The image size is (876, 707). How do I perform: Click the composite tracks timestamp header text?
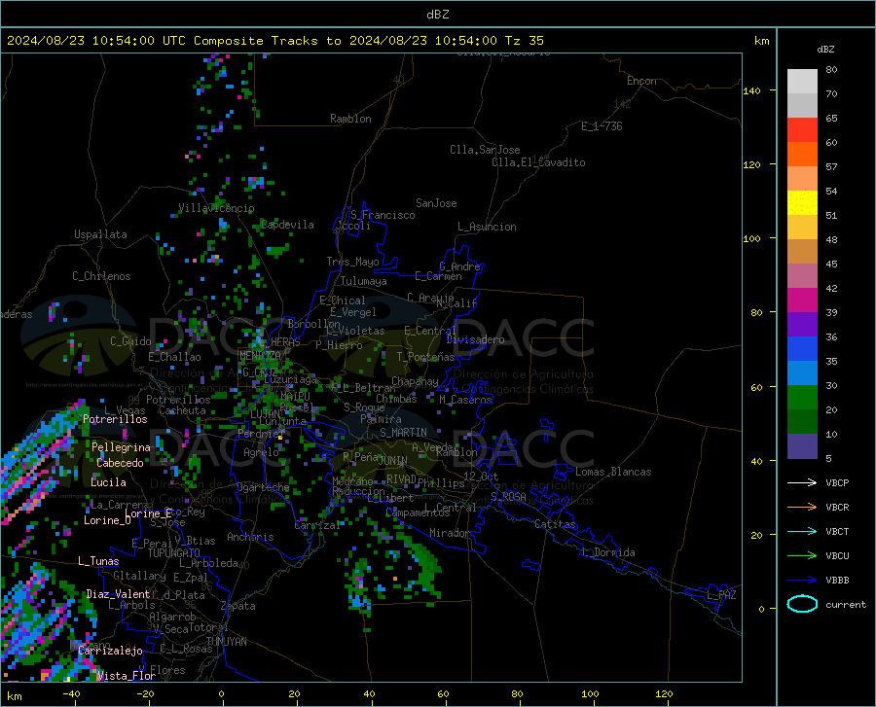click(x=274, y=41)
